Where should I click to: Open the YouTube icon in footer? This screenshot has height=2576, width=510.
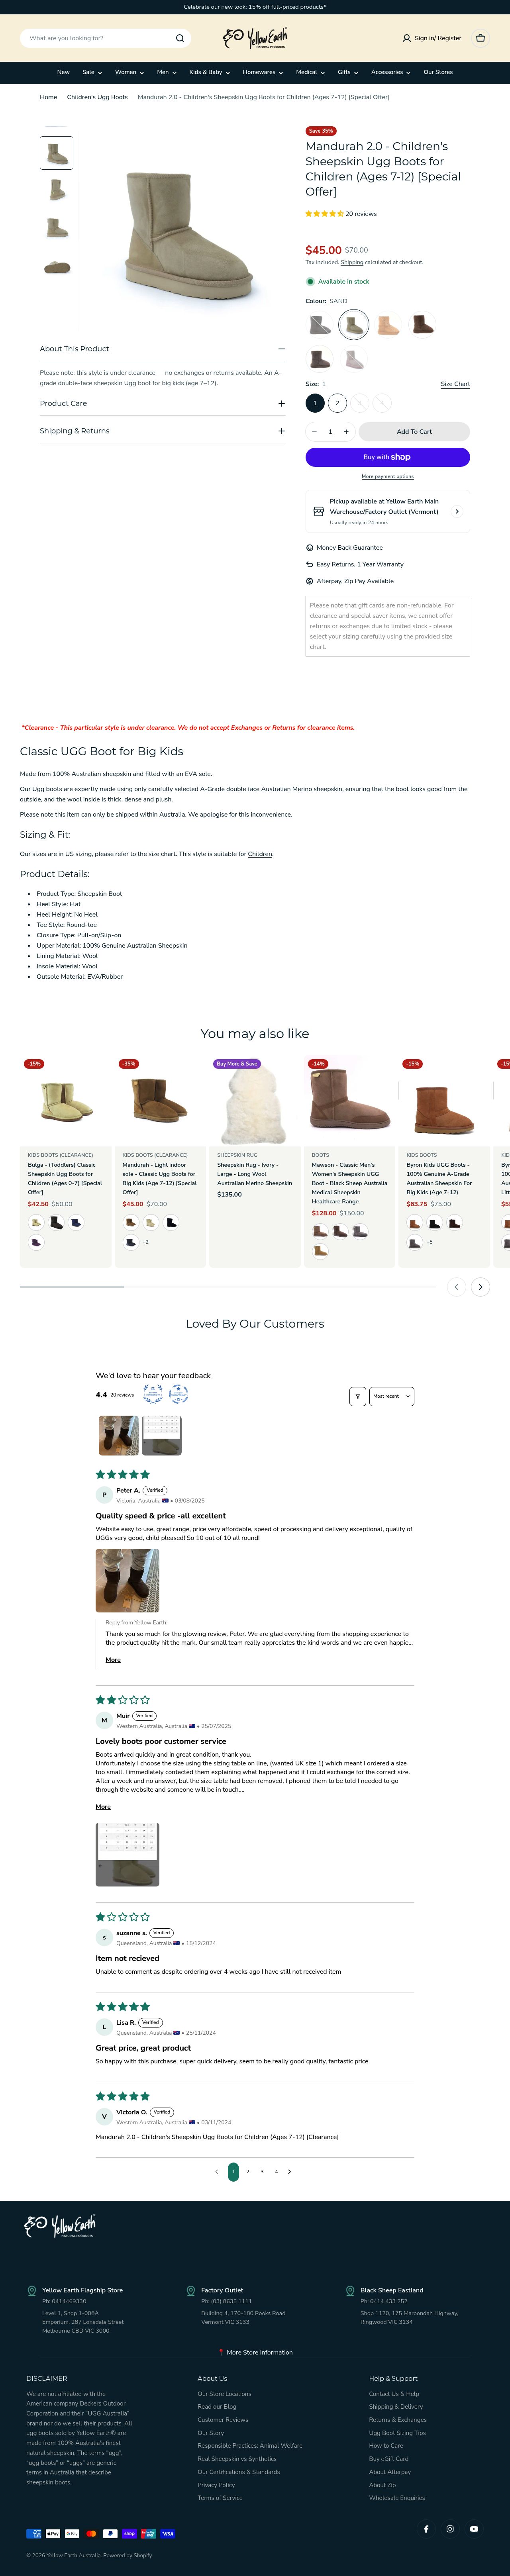point(474,2529)
